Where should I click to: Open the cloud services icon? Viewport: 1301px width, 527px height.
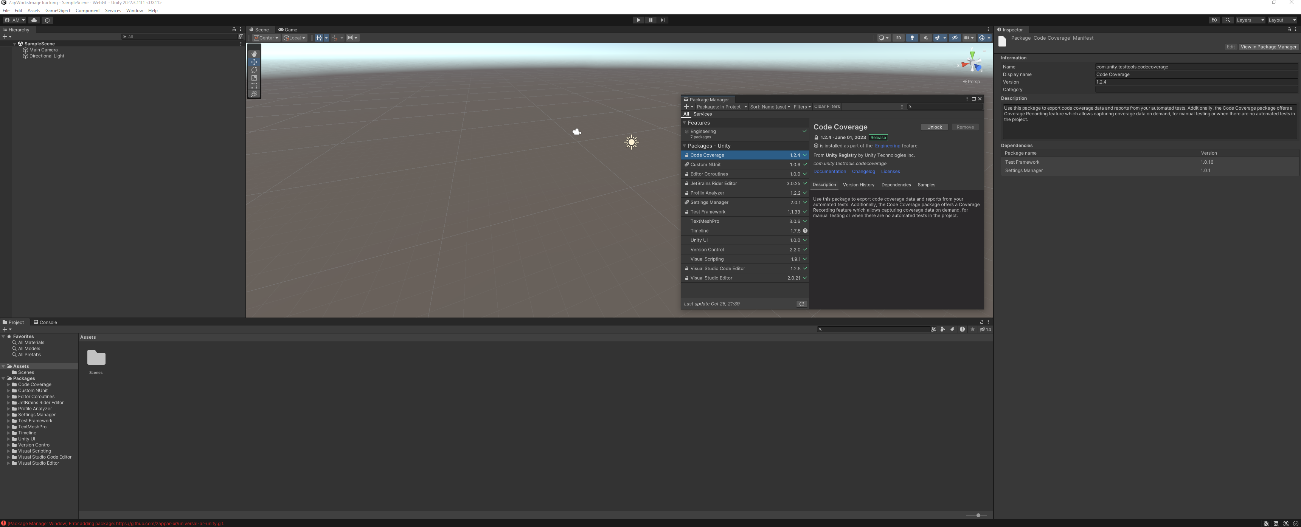(x=34, y=20)
